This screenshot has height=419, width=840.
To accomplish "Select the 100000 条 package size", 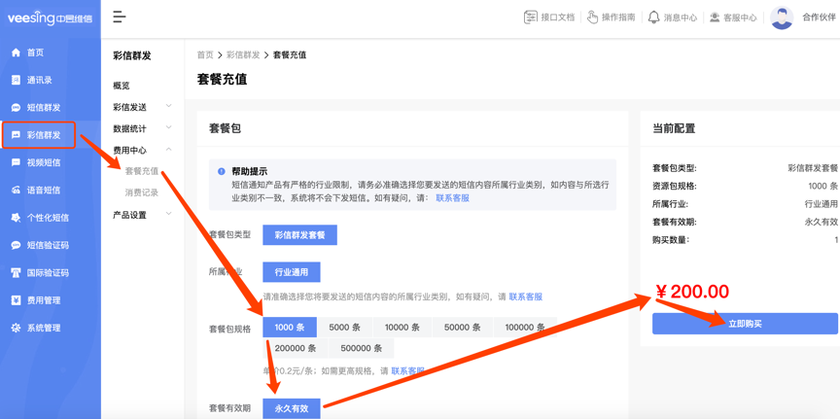I will point(525,328).
